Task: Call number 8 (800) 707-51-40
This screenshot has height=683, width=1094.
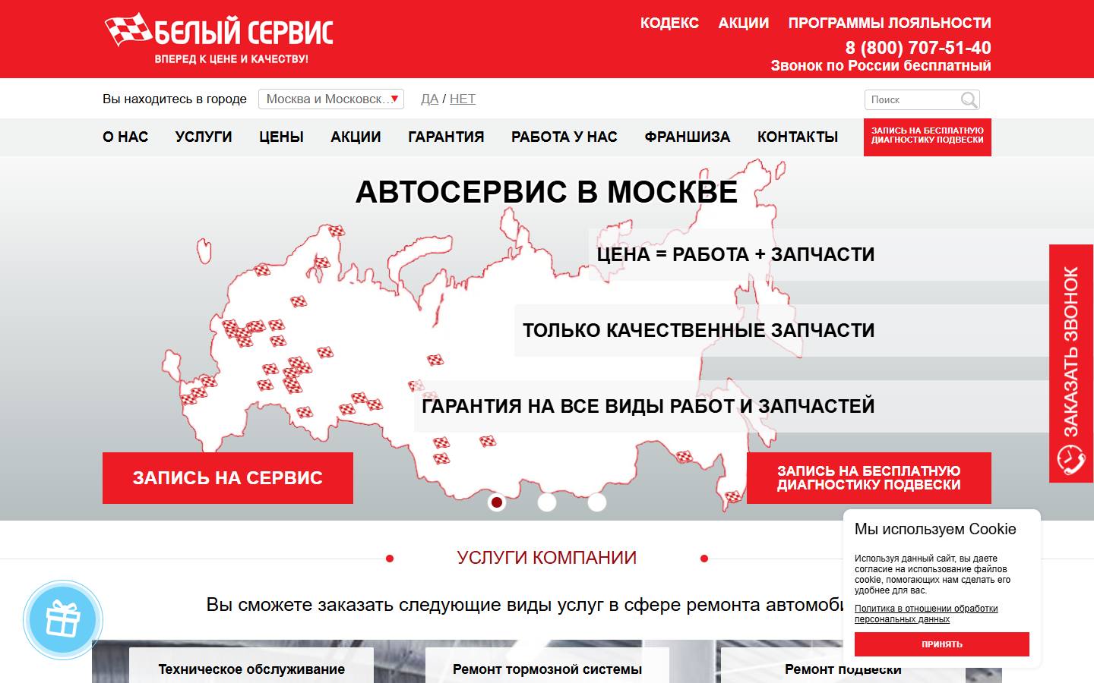Action: [918, 48]
